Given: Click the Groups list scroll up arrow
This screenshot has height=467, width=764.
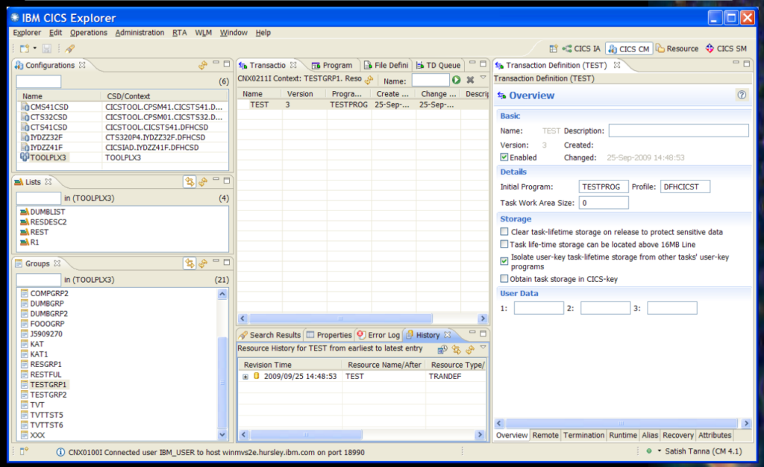Looking at the screenshot, I should pos(222,294).
